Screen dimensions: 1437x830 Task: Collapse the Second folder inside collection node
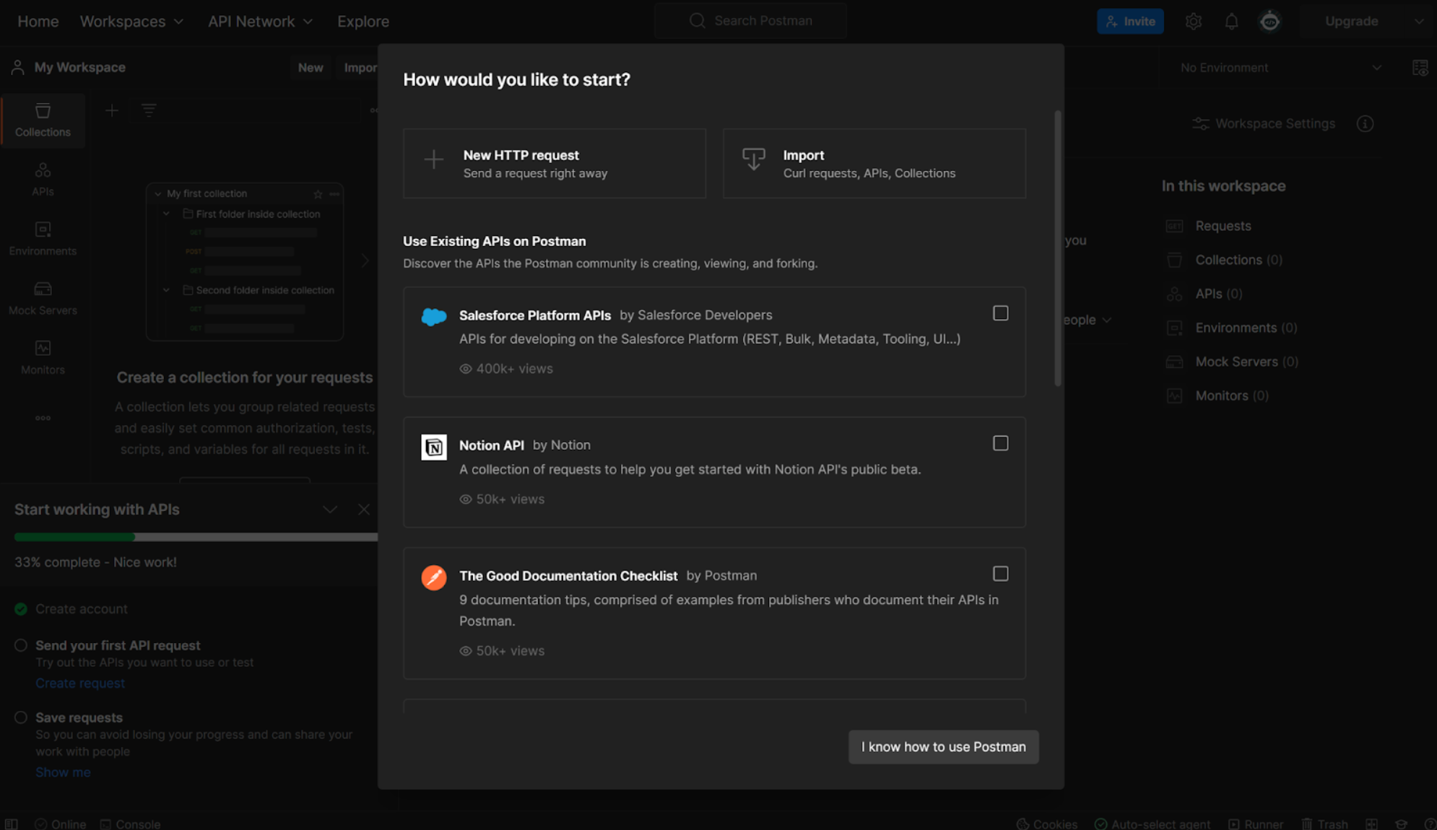167,290
